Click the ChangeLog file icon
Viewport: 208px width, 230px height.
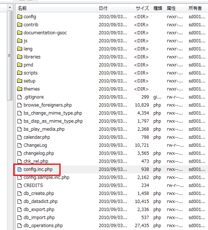(x=19, y=145)
